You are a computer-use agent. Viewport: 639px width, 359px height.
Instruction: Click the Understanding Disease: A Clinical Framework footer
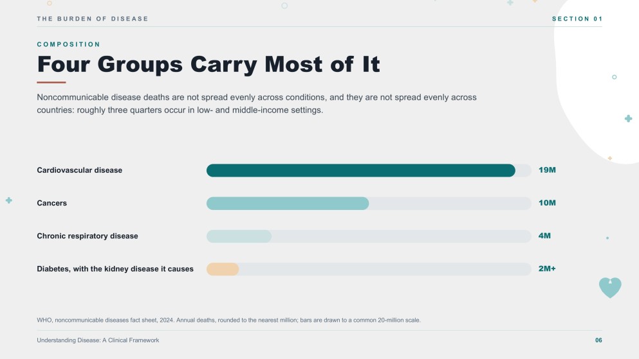[x=98, y=340]
